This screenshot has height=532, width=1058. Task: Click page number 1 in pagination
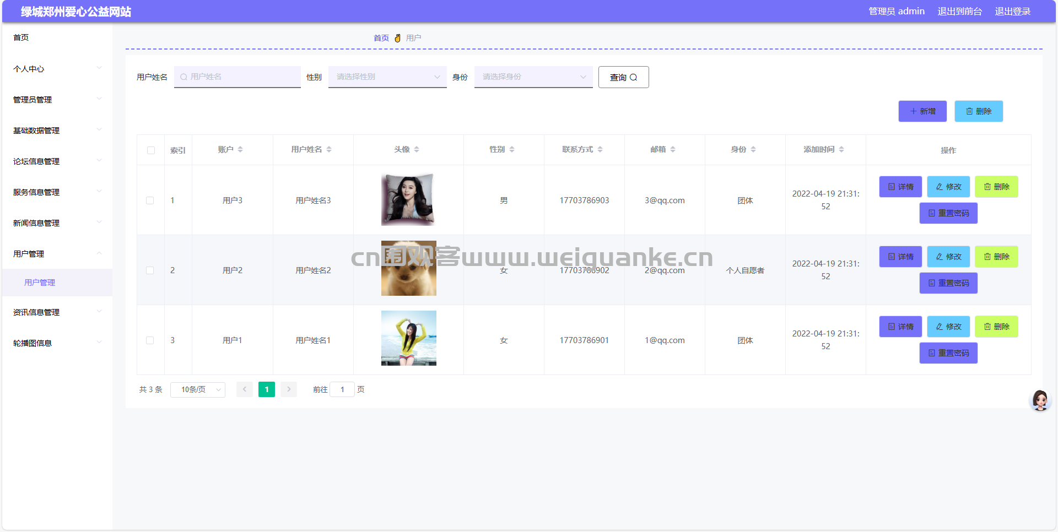(x=267, y=389)
